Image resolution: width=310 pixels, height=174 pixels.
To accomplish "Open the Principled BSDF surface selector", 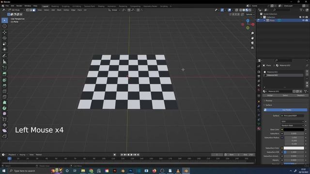I will pyautogui.click(x=292, y=116).
